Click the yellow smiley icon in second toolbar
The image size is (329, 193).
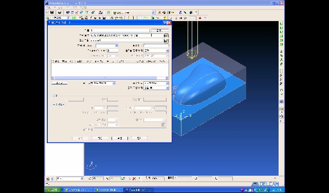point(165,18)
